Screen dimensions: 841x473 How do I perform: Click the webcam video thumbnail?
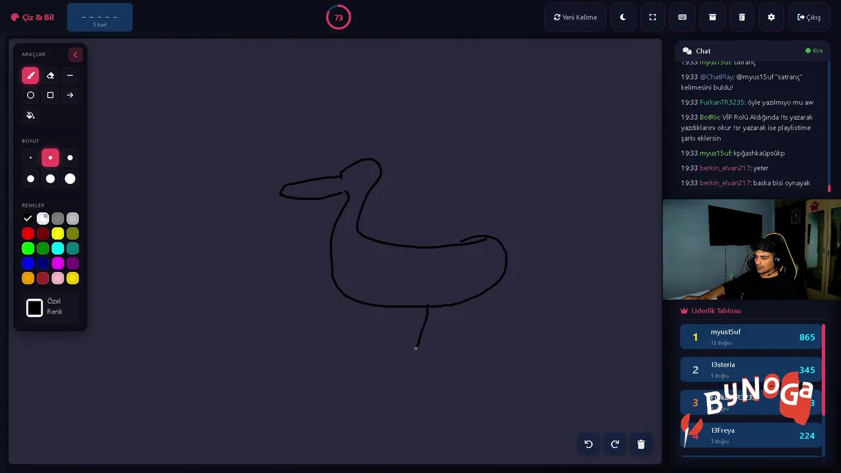coord(752,250)
